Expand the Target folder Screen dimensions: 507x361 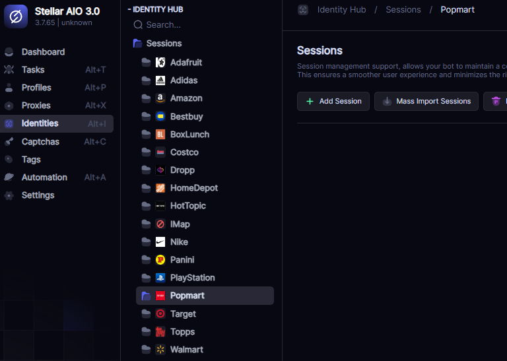[146, 314]
